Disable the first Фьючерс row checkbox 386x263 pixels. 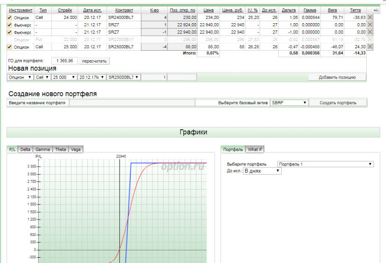(10, 25)
